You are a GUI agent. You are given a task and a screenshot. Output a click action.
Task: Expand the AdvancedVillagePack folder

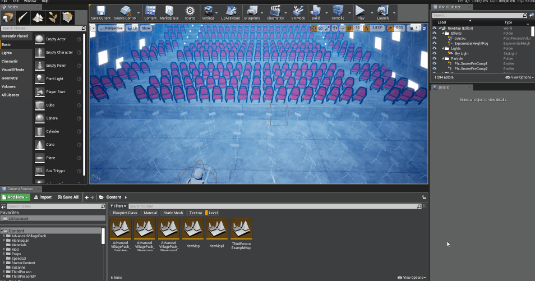(4, 236)
